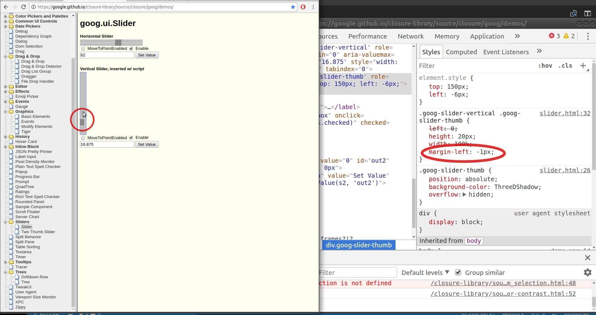Uncheck MoveToPointEnabled for the horizontal slider
The width and height of the screenshot is (596, 315).
click(x=83, y=48)
